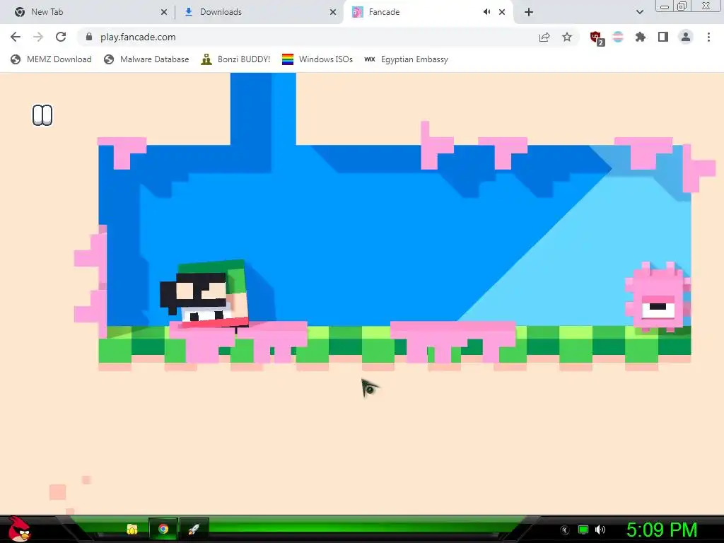Launch the rocket taskbar app

pos(194,529)
